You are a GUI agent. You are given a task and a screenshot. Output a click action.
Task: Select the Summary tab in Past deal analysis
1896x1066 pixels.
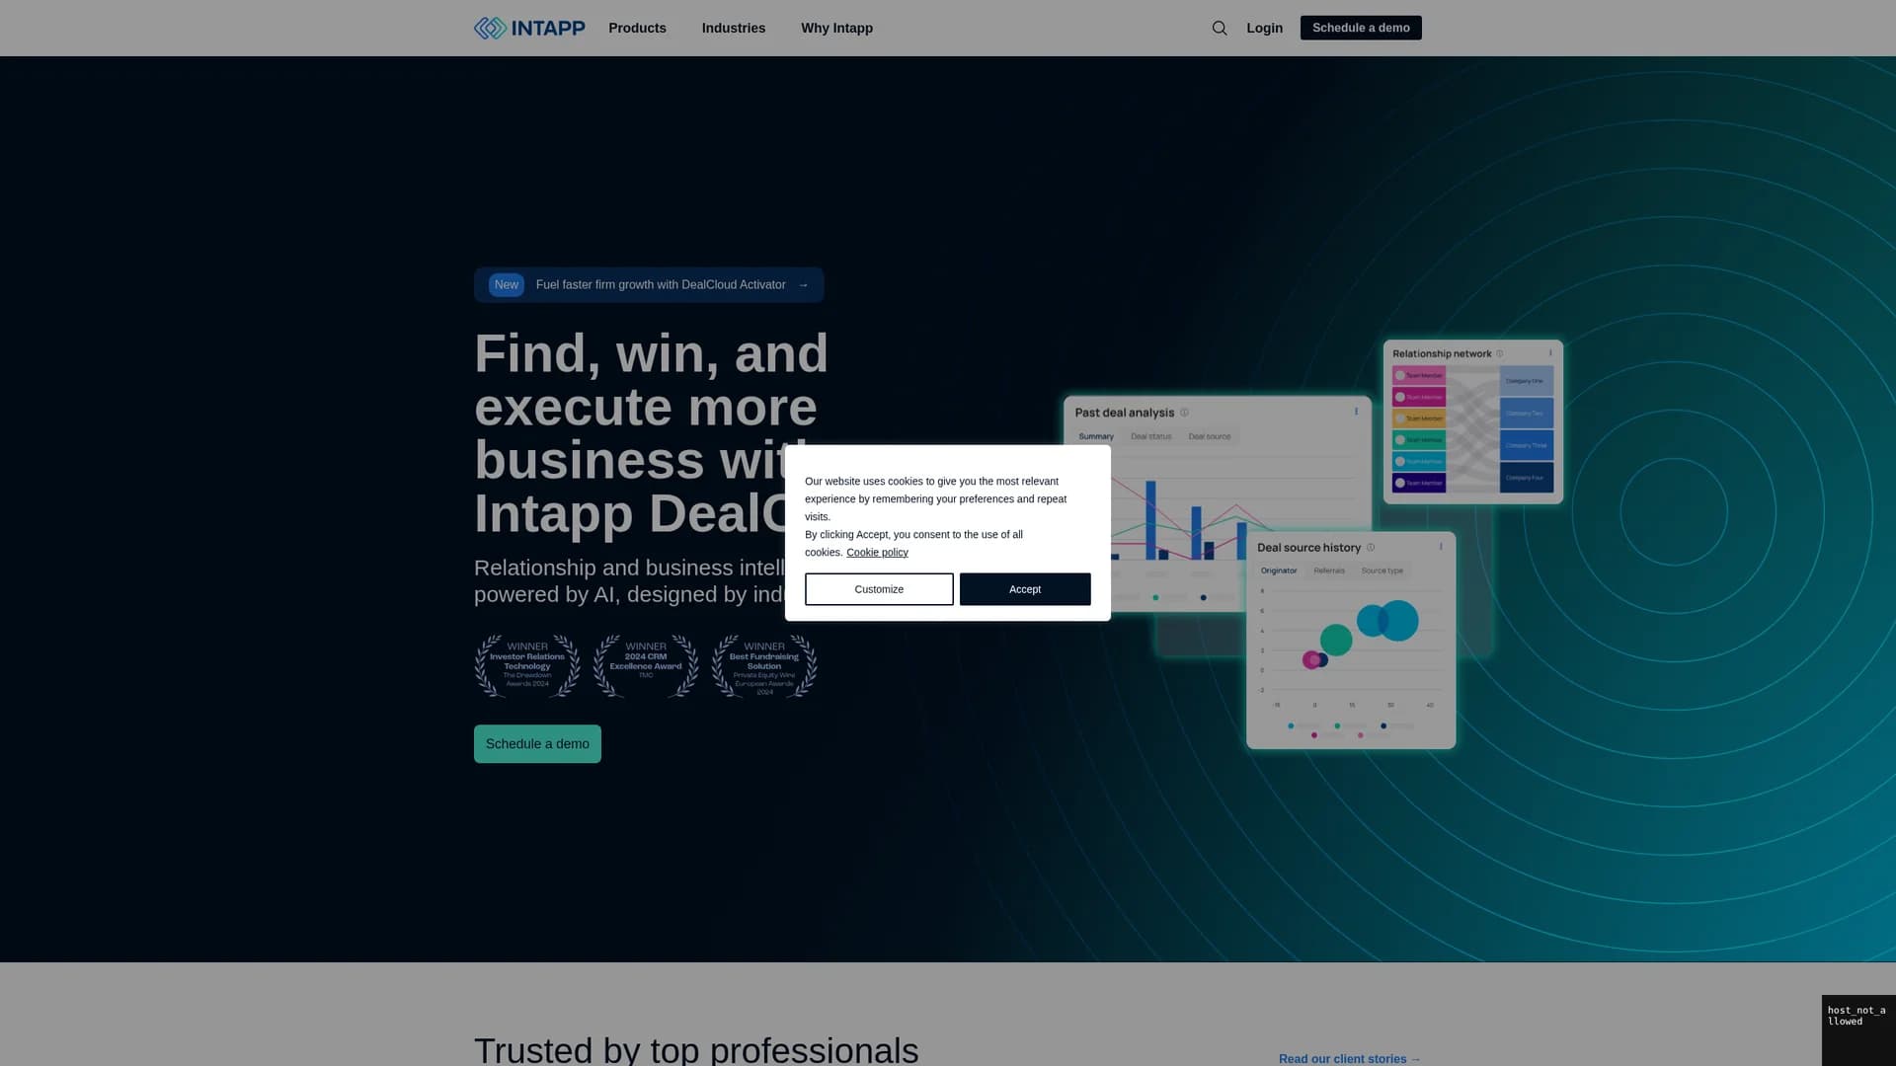[x=1096, y=436]
